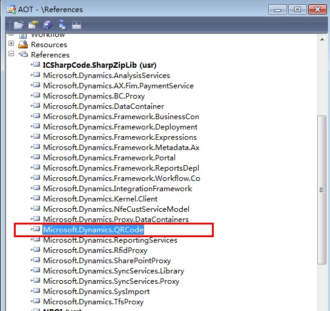Image resolution: width=330 pixels, height=311 pixels.
Task: Click icon beside Framework.BusinessCon reference
Action: (35, 116)
